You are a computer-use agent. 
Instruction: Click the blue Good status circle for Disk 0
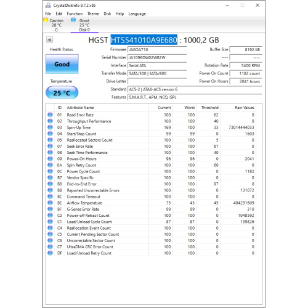coord(73,20)
